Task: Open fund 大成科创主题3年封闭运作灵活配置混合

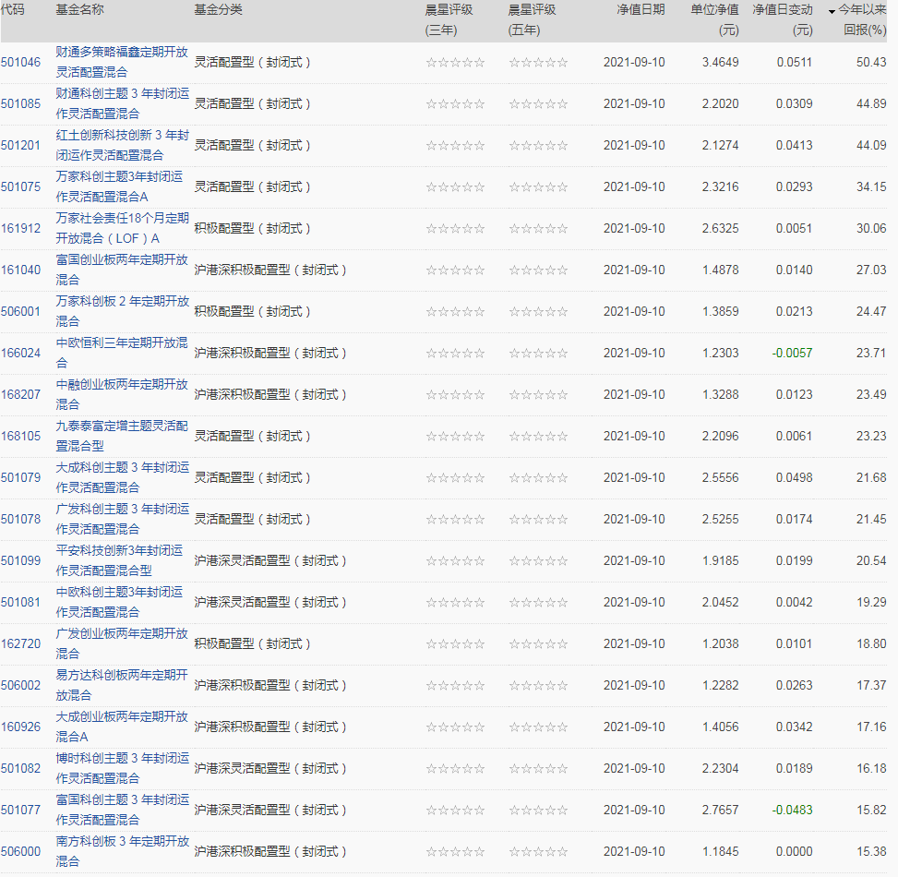Action: (122, 477)
